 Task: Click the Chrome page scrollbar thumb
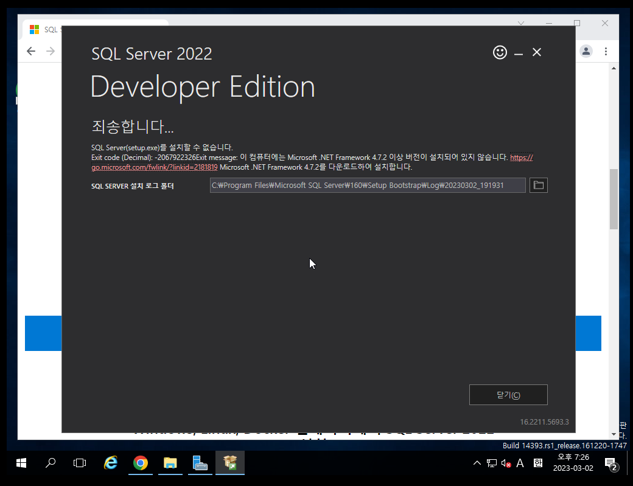click(x=614, y=200)
